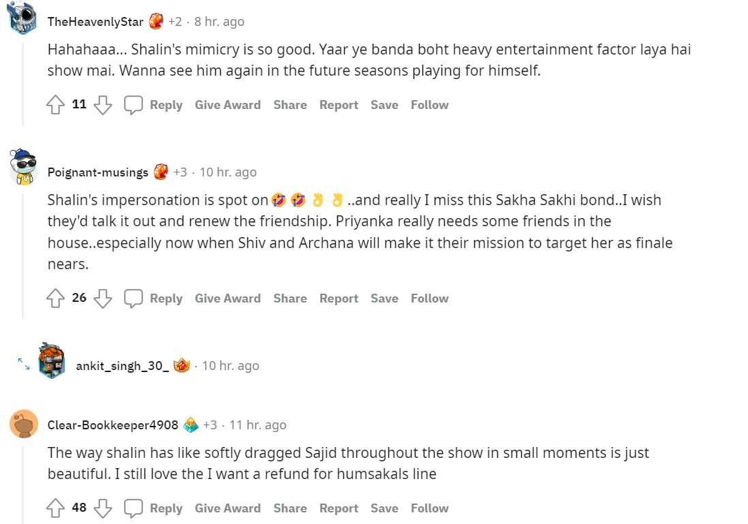Report Clear-Bookkeeper4908's comment
This screenshot has height=524, width=748.
pos(339,508)
